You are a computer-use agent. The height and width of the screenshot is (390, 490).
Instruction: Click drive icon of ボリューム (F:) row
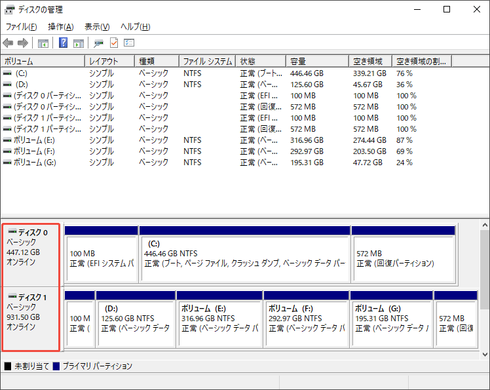pyautogui.click(x=7, y=151)
